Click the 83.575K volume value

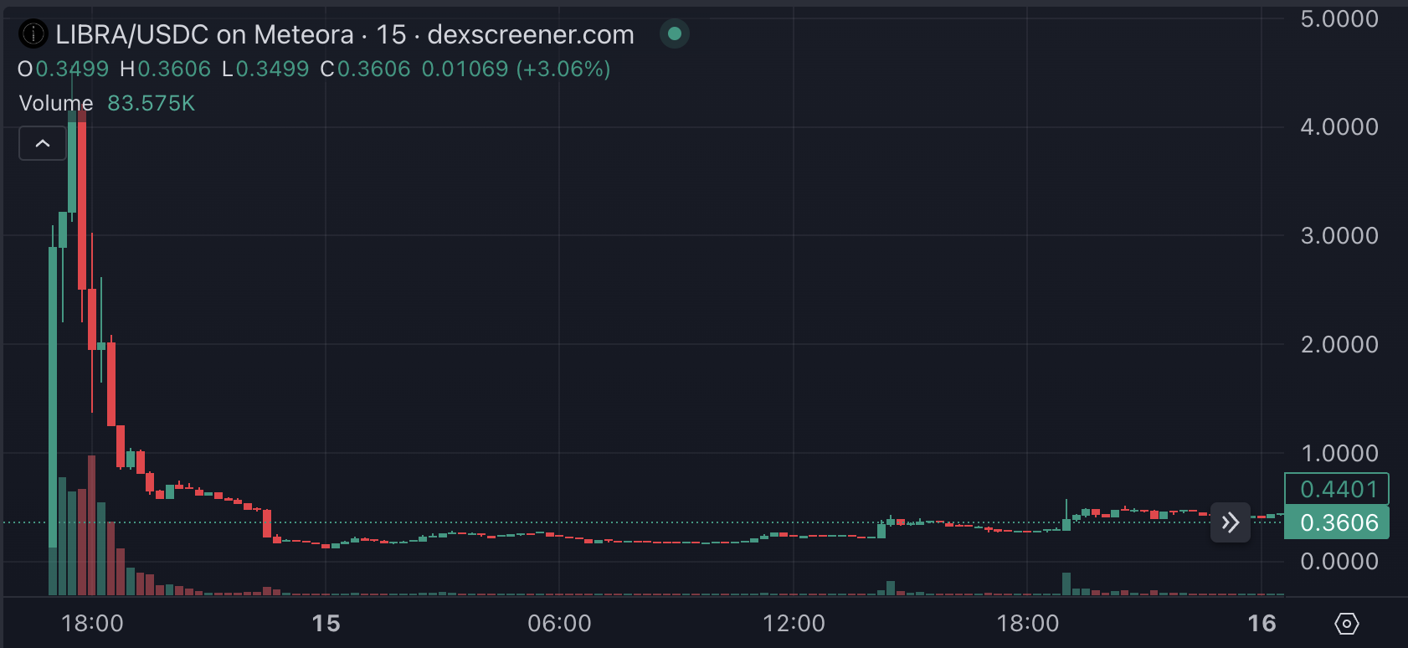(151, 103)
